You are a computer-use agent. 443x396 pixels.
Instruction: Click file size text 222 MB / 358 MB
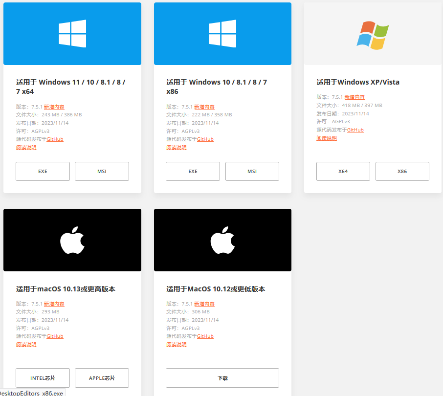(212, 115)
